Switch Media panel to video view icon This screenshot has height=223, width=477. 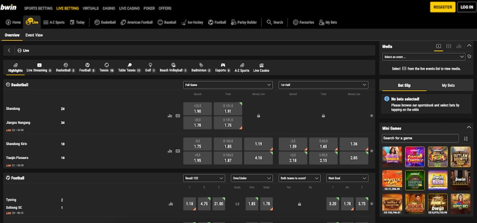click(x=438, y=46)
